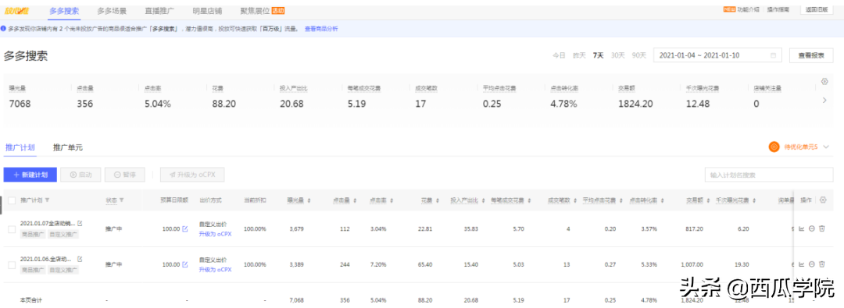Select 7天 time range
The image size is (844, 308).
598,55
